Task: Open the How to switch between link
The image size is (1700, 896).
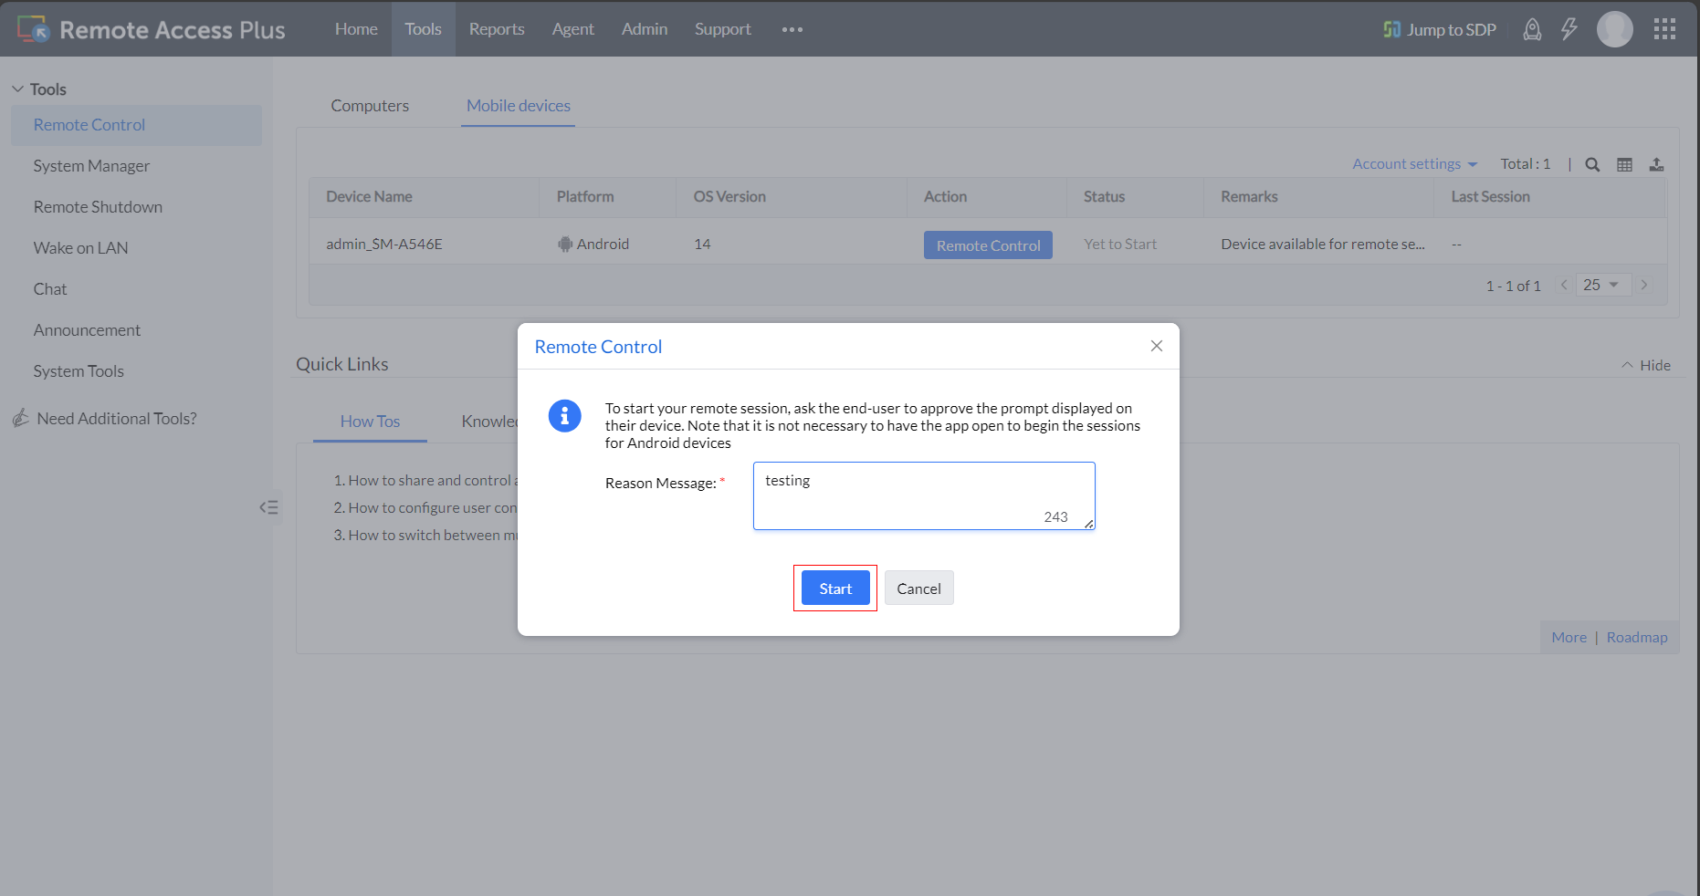Action: pos(433,536)
